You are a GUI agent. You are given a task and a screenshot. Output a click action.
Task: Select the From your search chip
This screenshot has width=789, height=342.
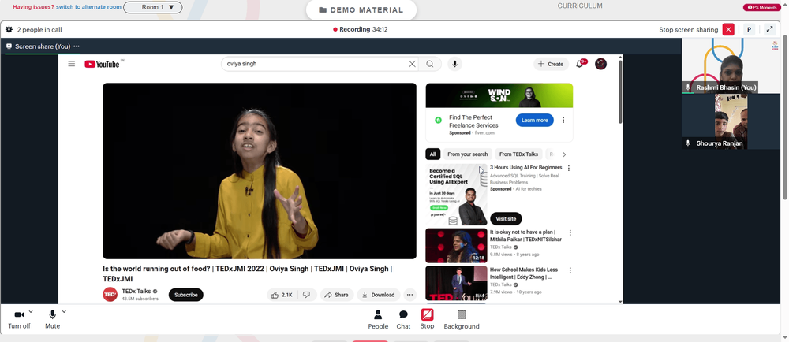(467, 154)
